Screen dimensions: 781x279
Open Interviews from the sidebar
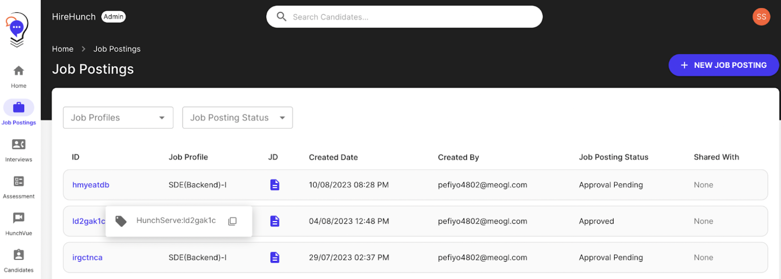19,150
